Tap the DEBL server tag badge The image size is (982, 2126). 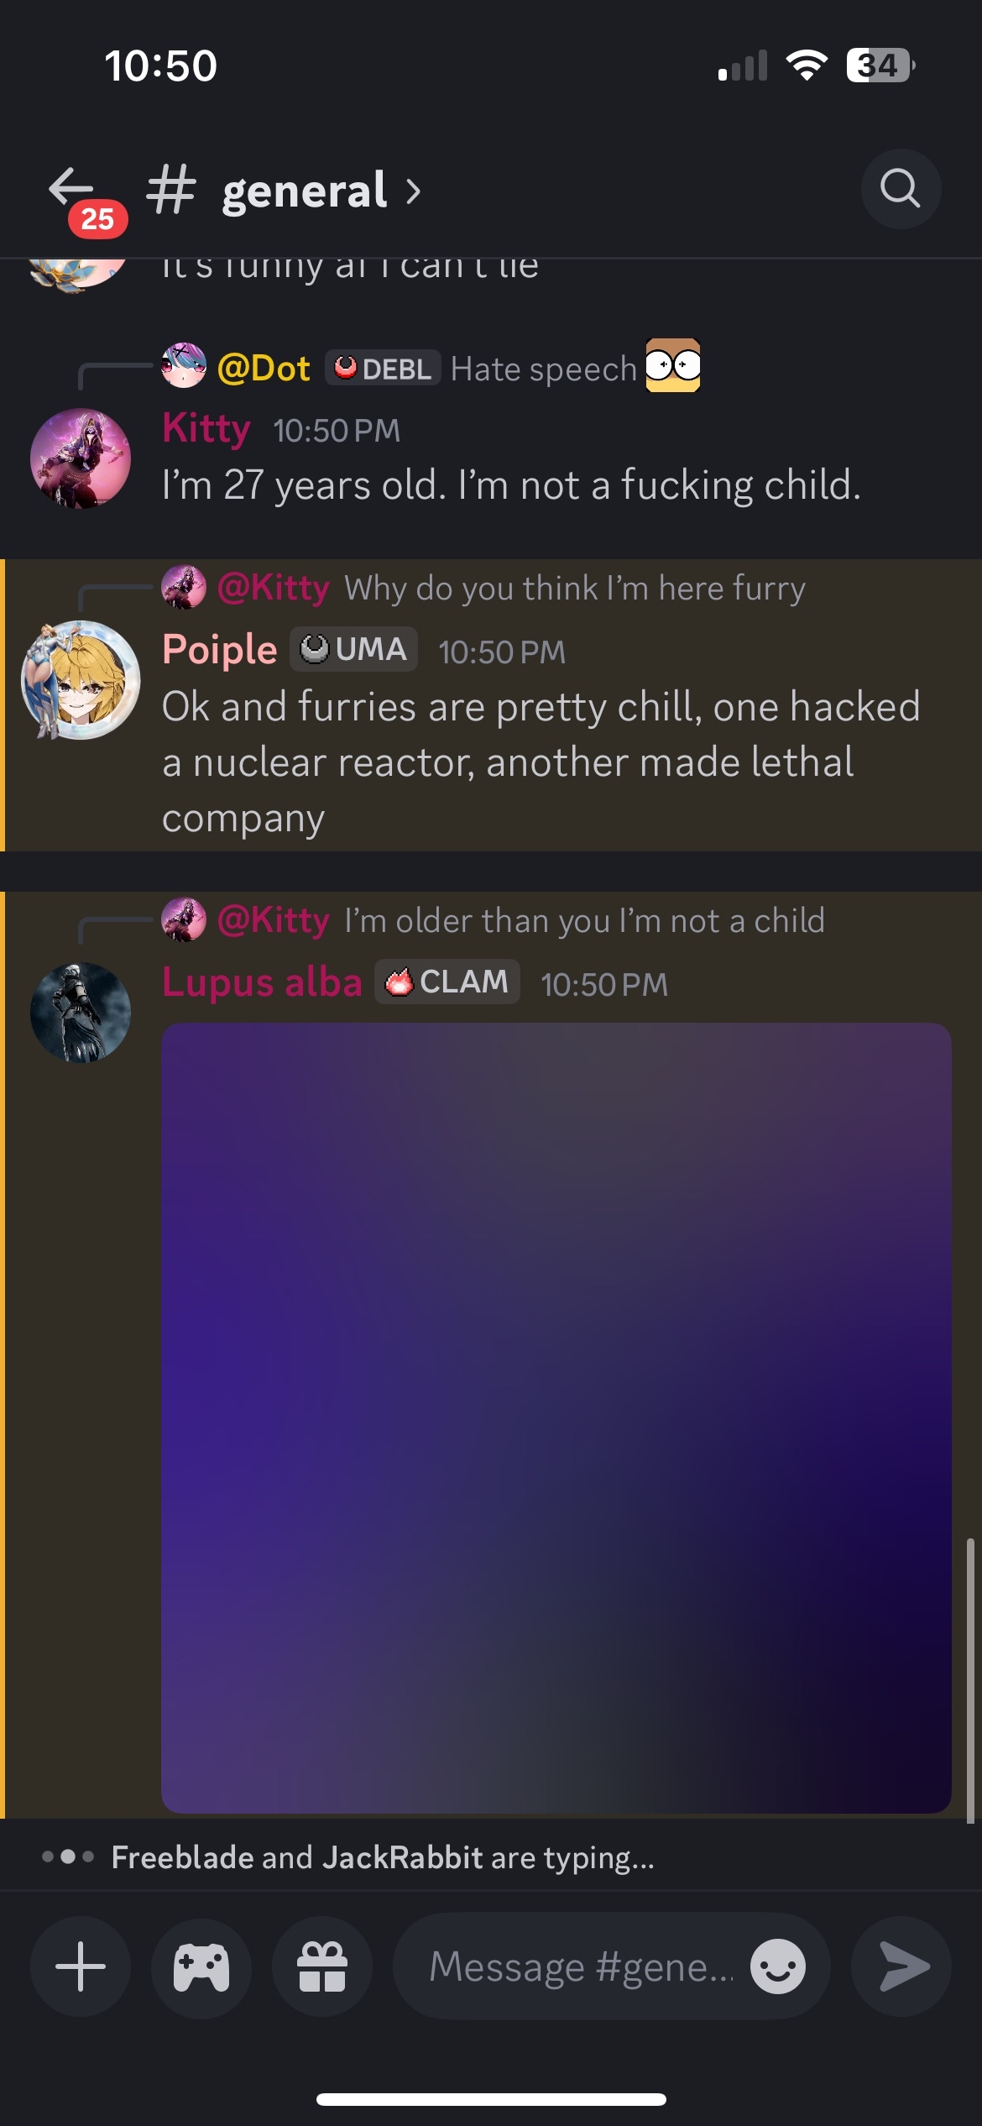point(383,368)
